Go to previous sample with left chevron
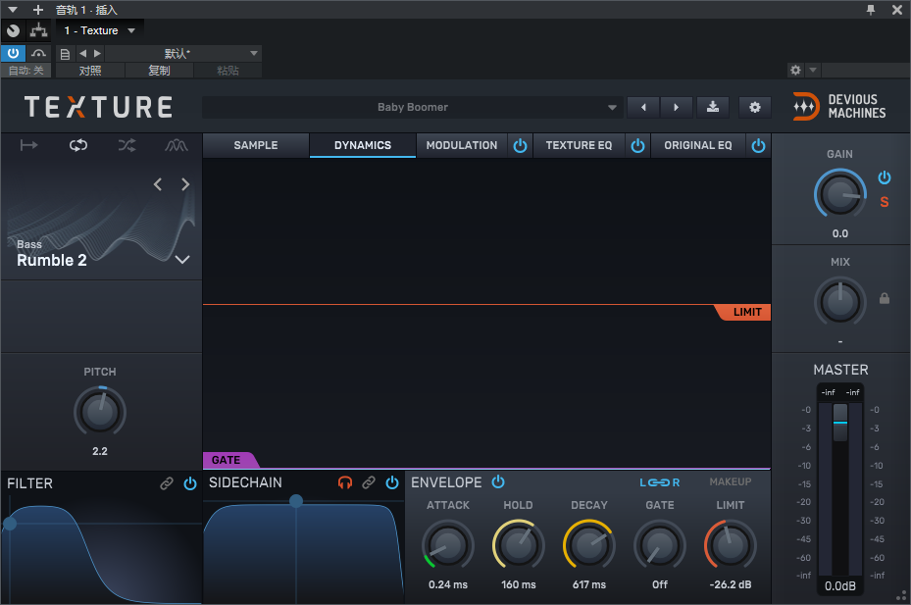 pos(158,184)
